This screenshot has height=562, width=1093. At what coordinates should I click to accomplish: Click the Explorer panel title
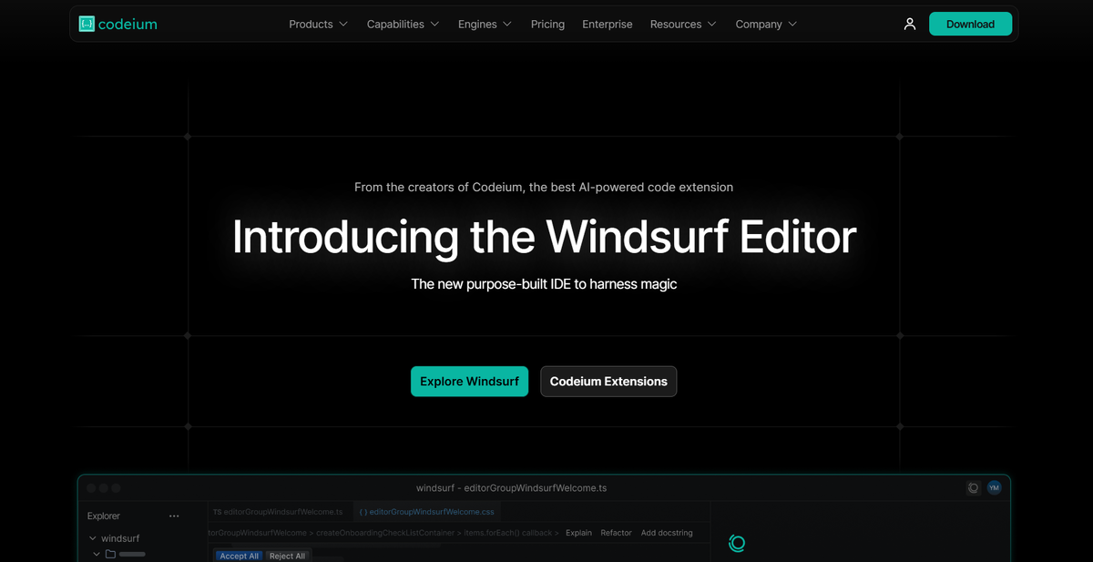104,516
